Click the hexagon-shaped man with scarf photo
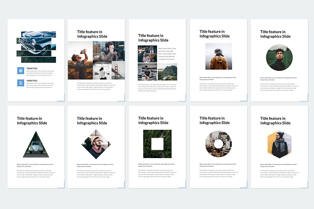Viewport: 314px width, 209px height. (x=279, y=145)
